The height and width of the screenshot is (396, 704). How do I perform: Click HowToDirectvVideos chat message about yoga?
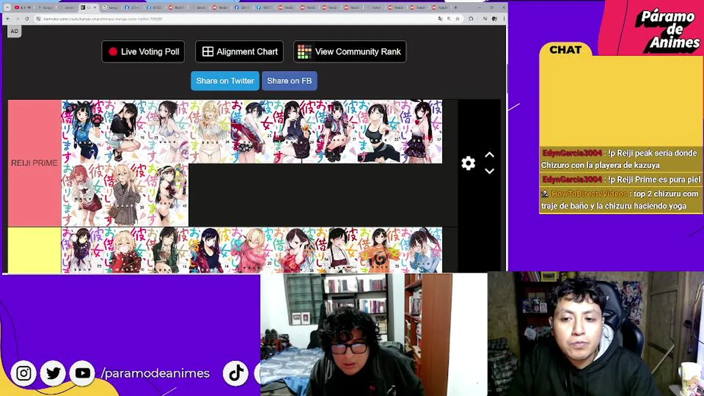620,200
